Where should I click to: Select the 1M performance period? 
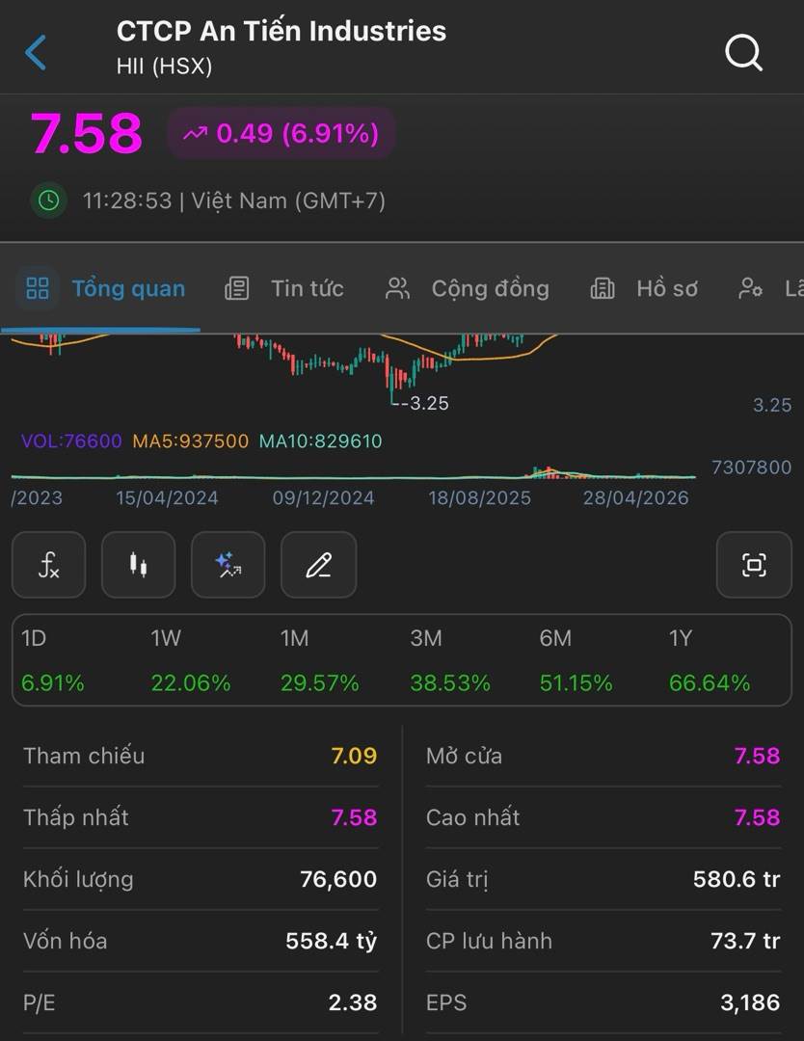coord(319,660)
